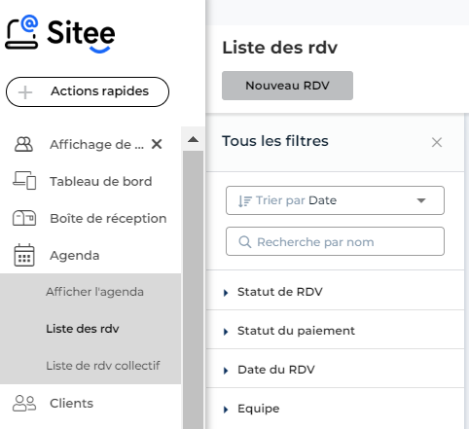Image resolution: width=469 pixels, height=429 pixels.
Task: Click the sidebar scrollbar up arrow
Action: click(193, 139)
